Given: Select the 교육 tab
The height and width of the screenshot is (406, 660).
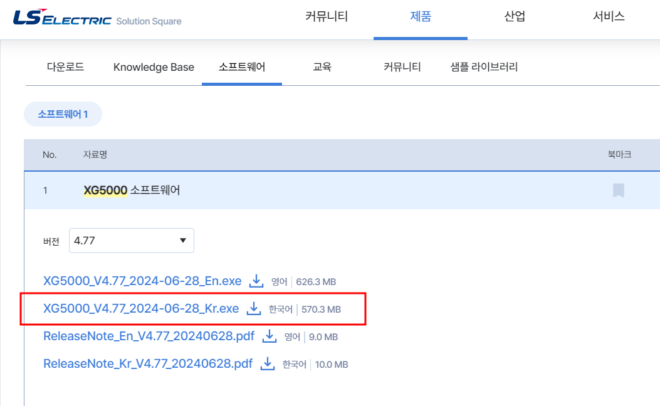Looking at the screenshot, I should [x=322, y=67].
